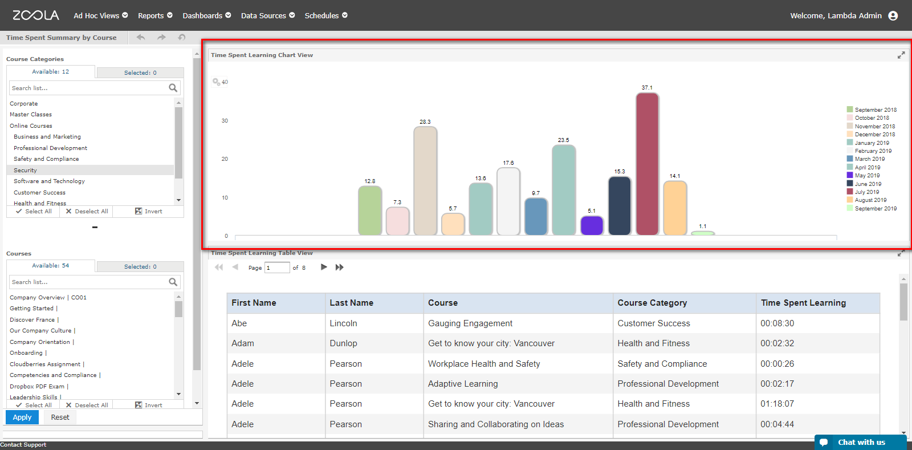Reset the filter selections
The height and width of the screenshot is (450, 912).
coord(60,417)
